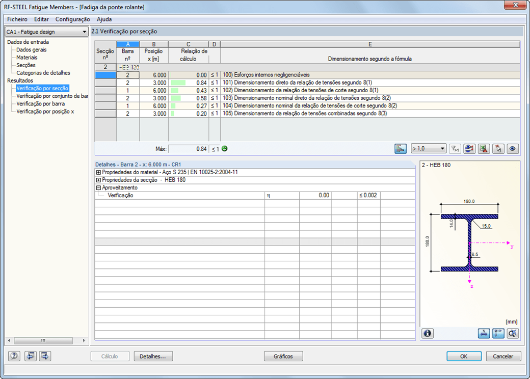Screen dimensions: 530x379
Task: Open the Configuração menu
Action: coord(73,19)
